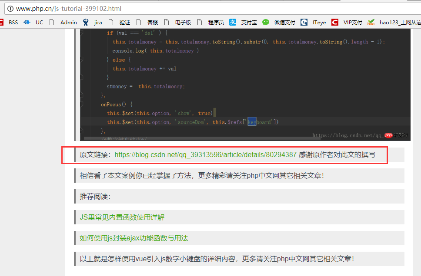Image resolution: width=421 pixels, height=276 pixels.
Task: Click the page icon next to Admin
Action: point(52,22)
